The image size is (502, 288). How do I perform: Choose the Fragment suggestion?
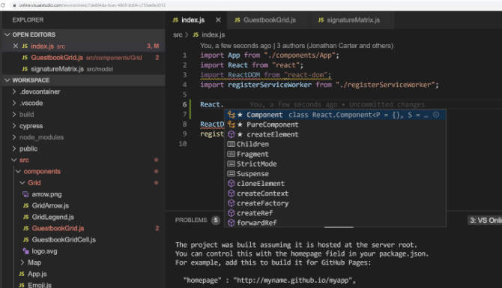(335, 154)
